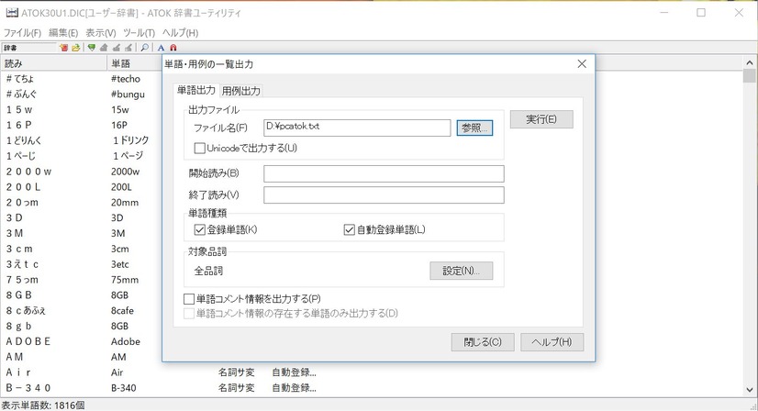Select the row with word 3M
Image resolution: width=758 pixels, height=411 pixels.
[x=81, y=234]
